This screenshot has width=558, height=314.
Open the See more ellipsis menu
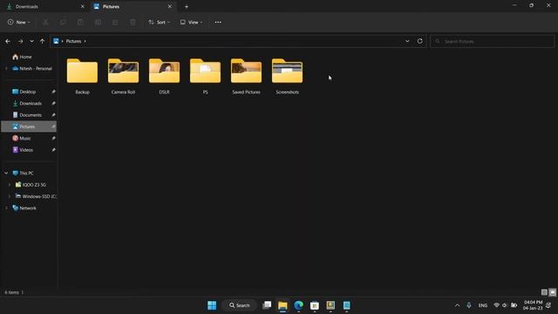[218, 22]
